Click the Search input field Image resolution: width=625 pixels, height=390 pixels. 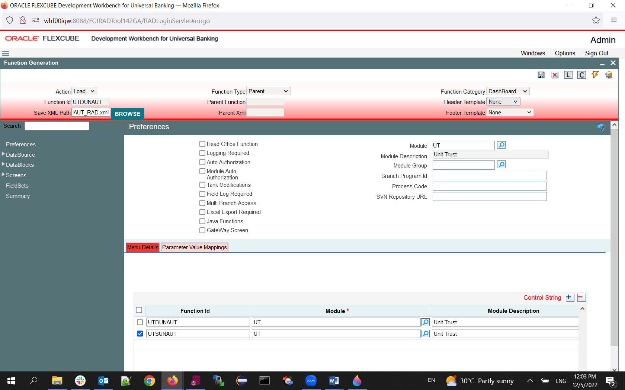pyautogui.click(x=57, y=126)
